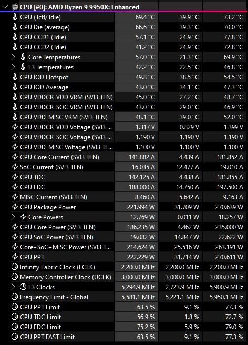Screen dimensions: 248x345
Task: Select the CPU (Tctl/Tdie) sensor row label
Action: 40,17
